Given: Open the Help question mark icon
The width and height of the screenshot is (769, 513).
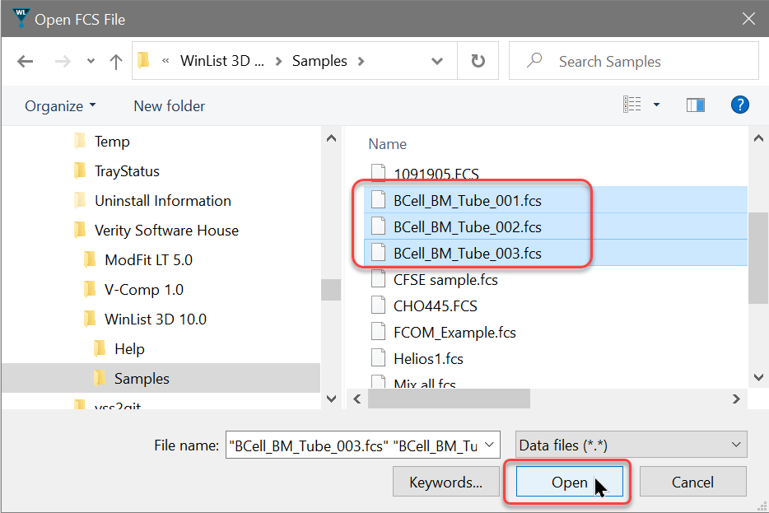Looking at the screenshot, I should pyautogui.click(x=739, y=104).
